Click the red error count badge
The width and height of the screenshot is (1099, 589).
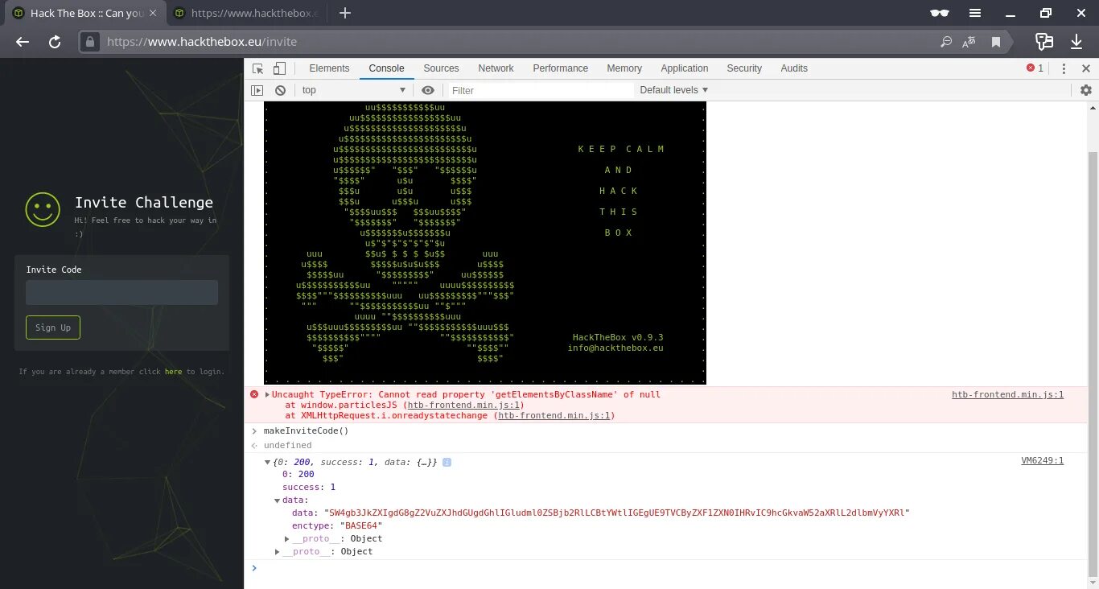[1035, 68]
